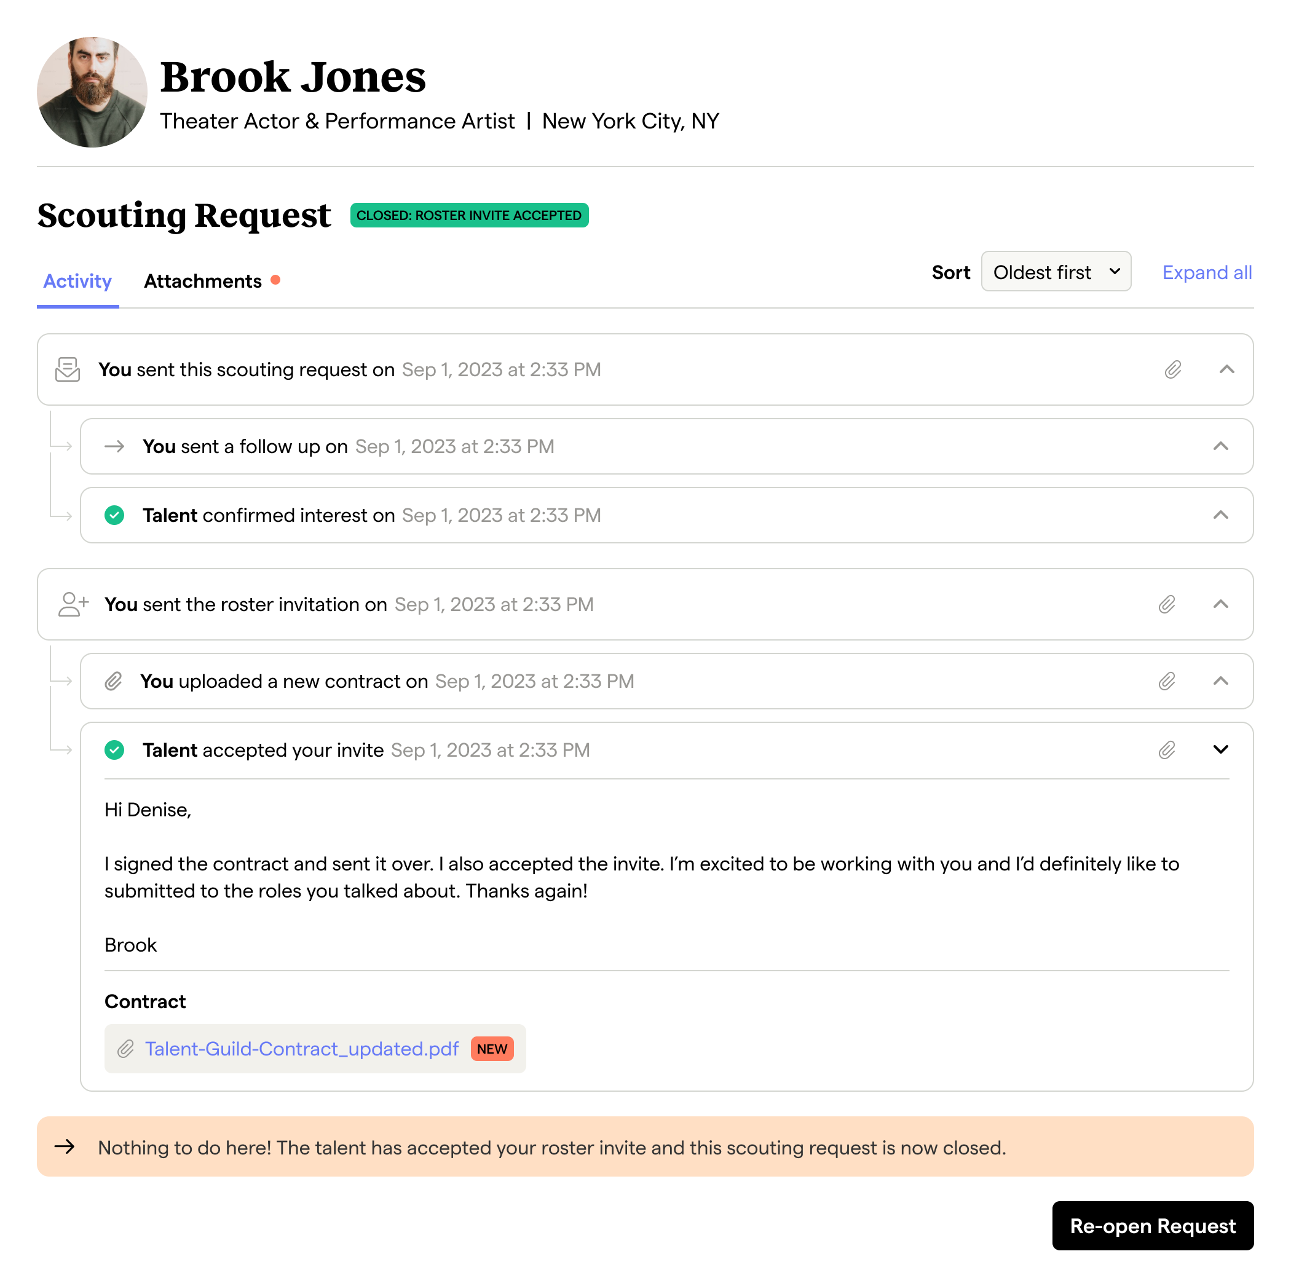Select the Activity tab

coord(77,282)
